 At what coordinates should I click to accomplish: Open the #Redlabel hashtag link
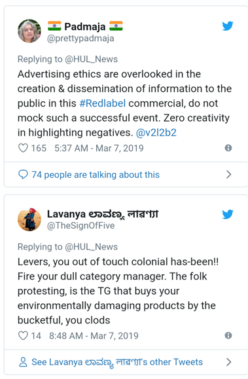103,103
